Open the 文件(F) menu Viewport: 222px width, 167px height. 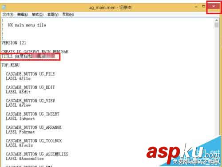tap(8, 14)
